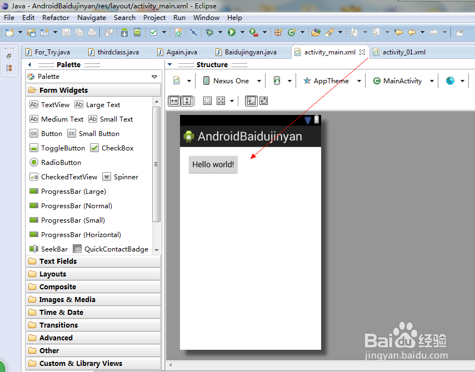Expand the Images & Media palette category

pos(93,299)
